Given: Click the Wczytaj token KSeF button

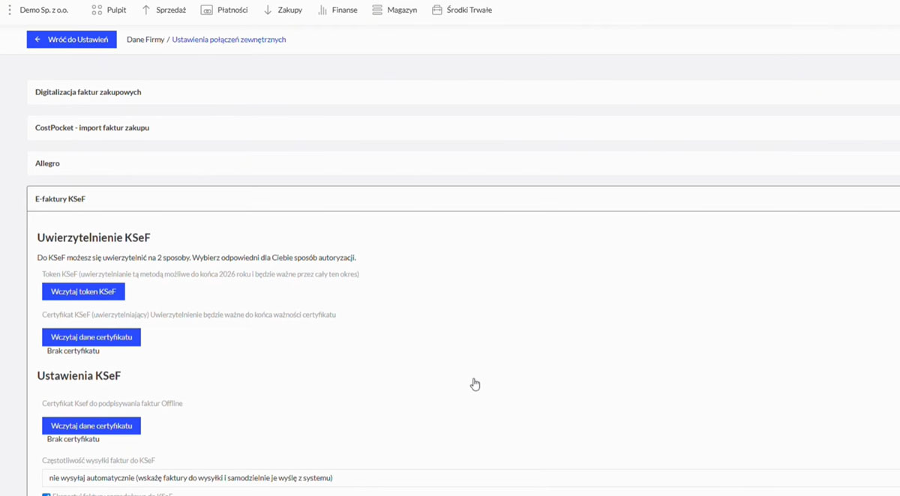Looking at the screenshot, I should tap(83, 291).
